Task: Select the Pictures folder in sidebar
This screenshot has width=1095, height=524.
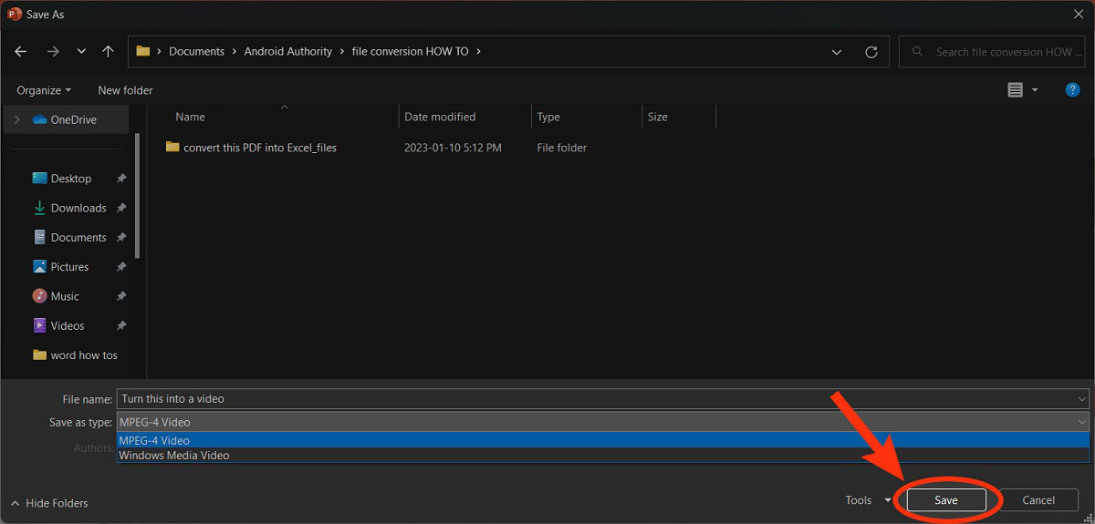Action: [x=69, y=267]
